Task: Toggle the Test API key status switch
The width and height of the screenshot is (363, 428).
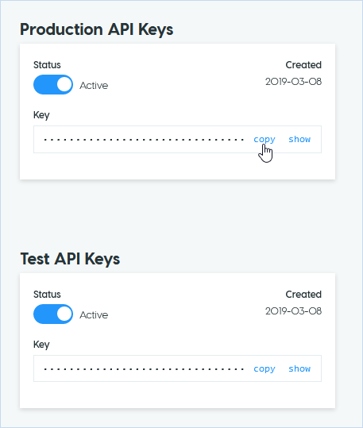Action: (x=53, y=314)
